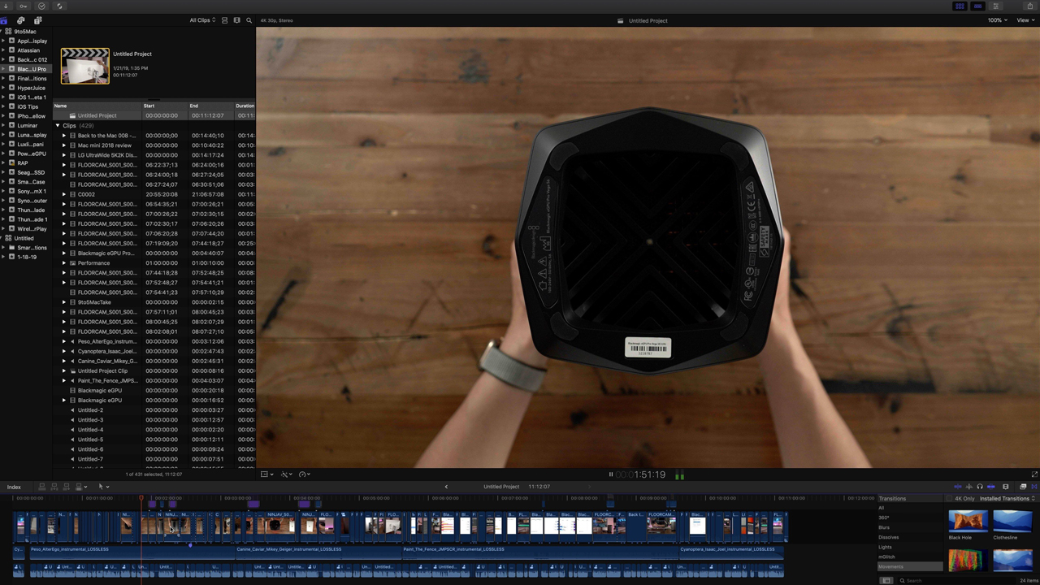This screenshot has height=585, width=1040.
Task: Sort browser by Duration column header
Action: [x=245, y=106]
